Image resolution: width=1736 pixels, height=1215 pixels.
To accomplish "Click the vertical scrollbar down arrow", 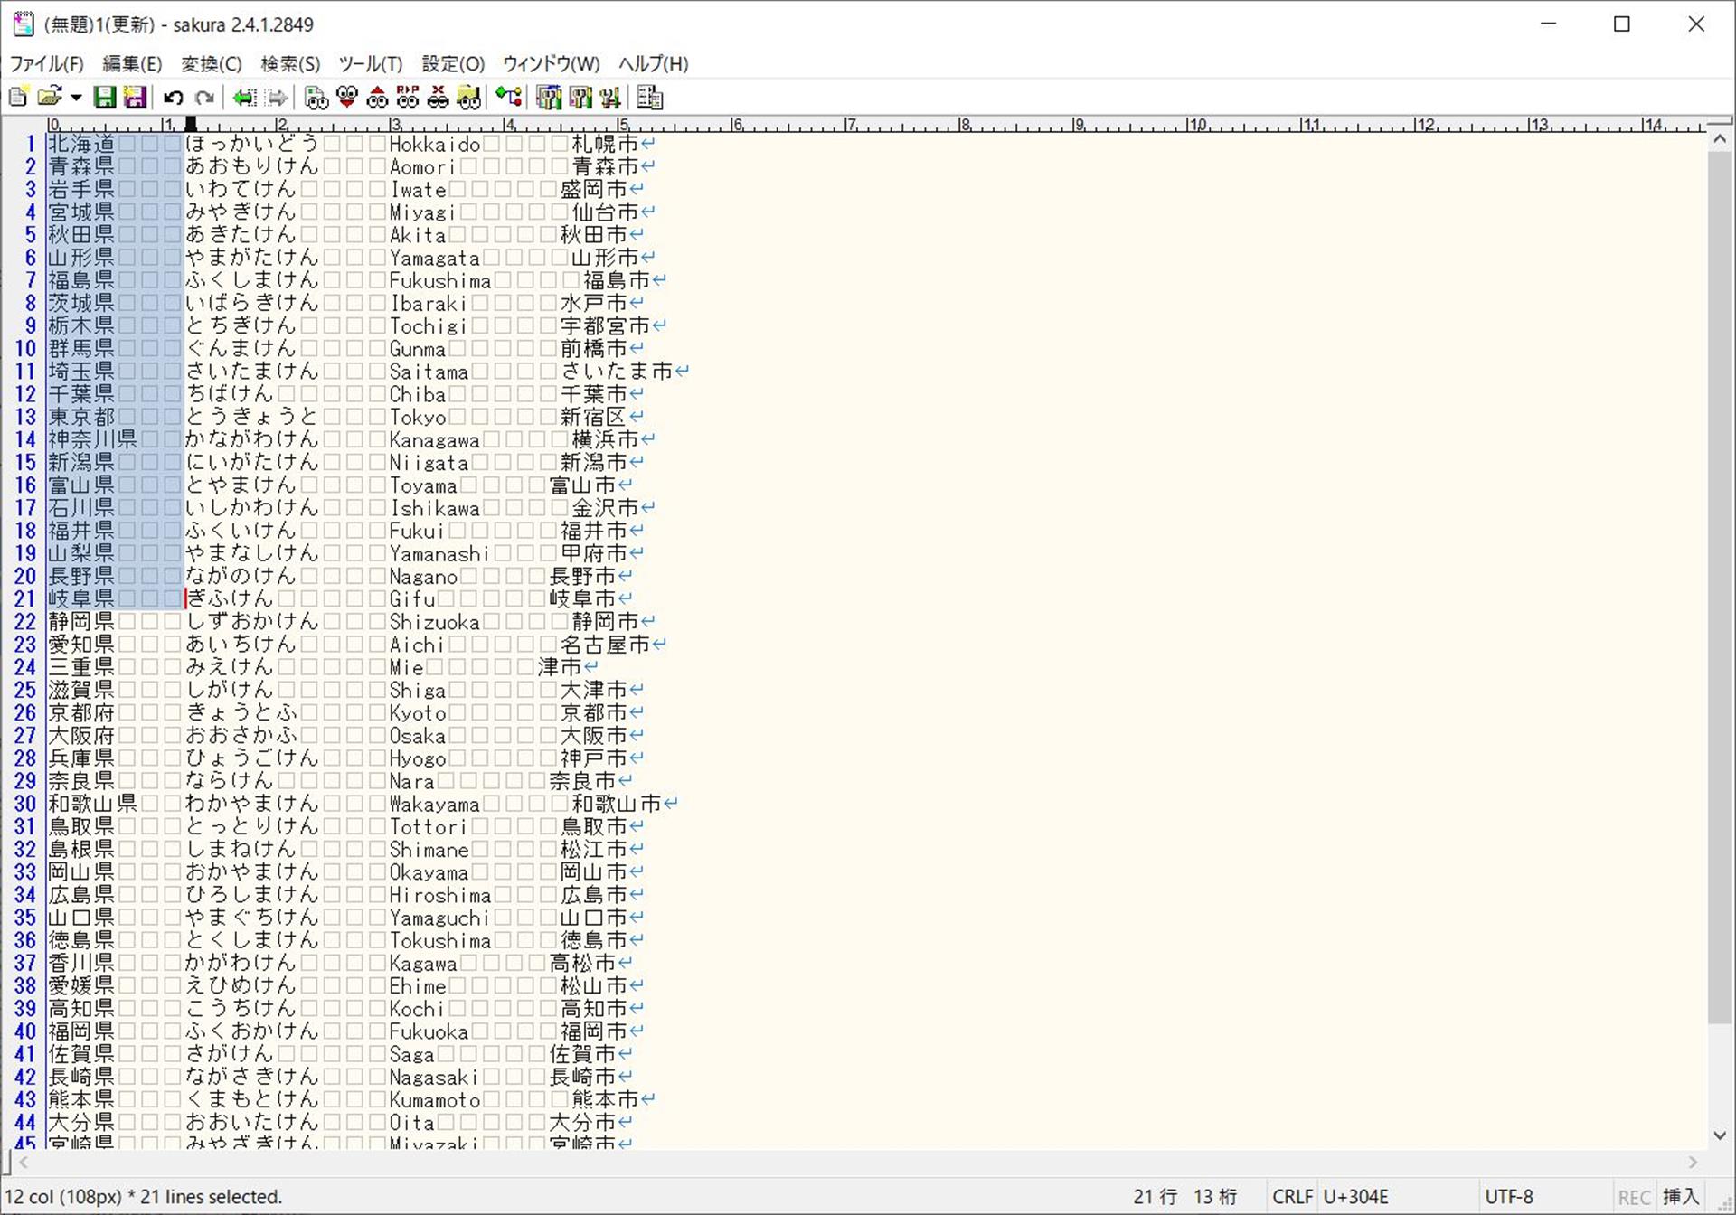I will tap(1720, 1135).
